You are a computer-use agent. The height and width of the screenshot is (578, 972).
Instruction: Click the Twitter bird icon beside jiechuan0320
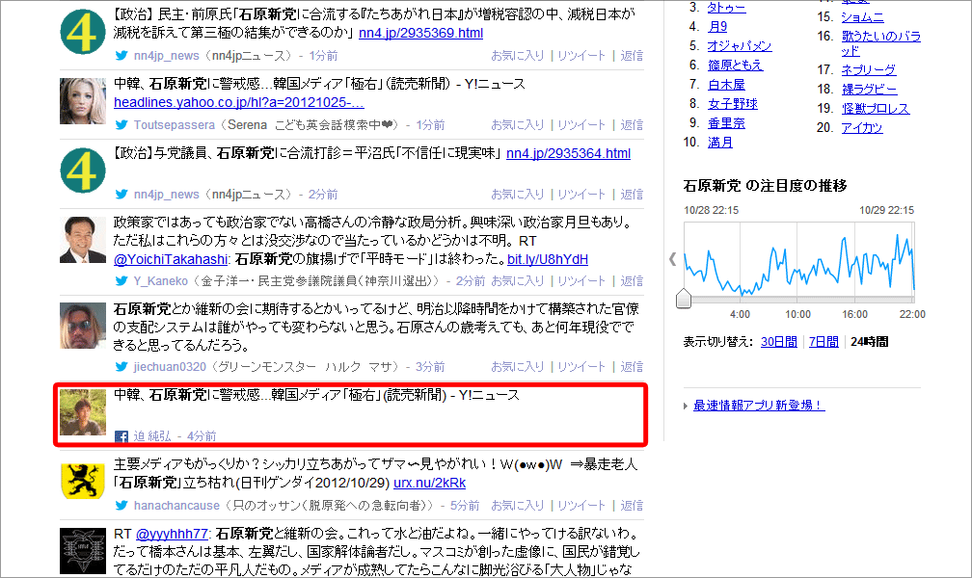(x=121, y=366)
